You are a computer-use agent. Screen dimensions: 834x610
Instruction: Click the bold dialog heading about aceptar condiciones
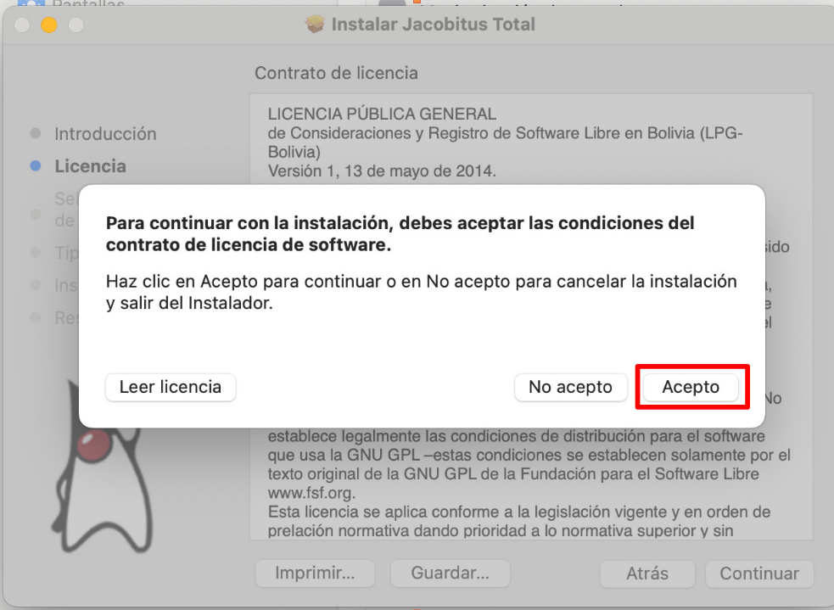pos(400,233)
